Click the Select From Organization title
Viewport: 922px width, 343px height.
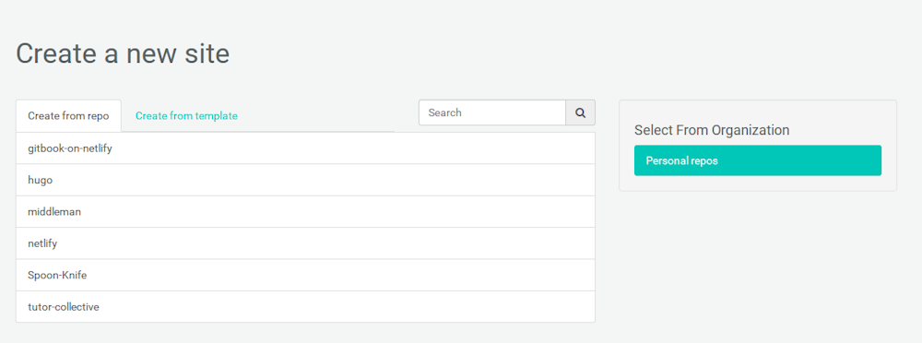coord(712,130)
